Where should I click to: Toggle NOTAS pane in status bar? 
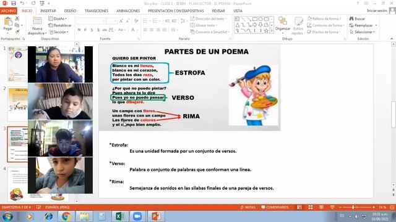(247, 207)
